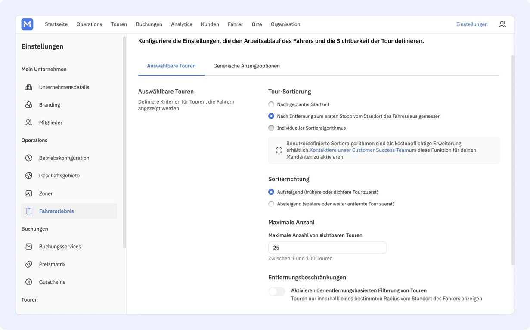Choose Aufsteigend sort direction
Image resolution: width=530 pixels, height=330 pixels.
[271, 192]
